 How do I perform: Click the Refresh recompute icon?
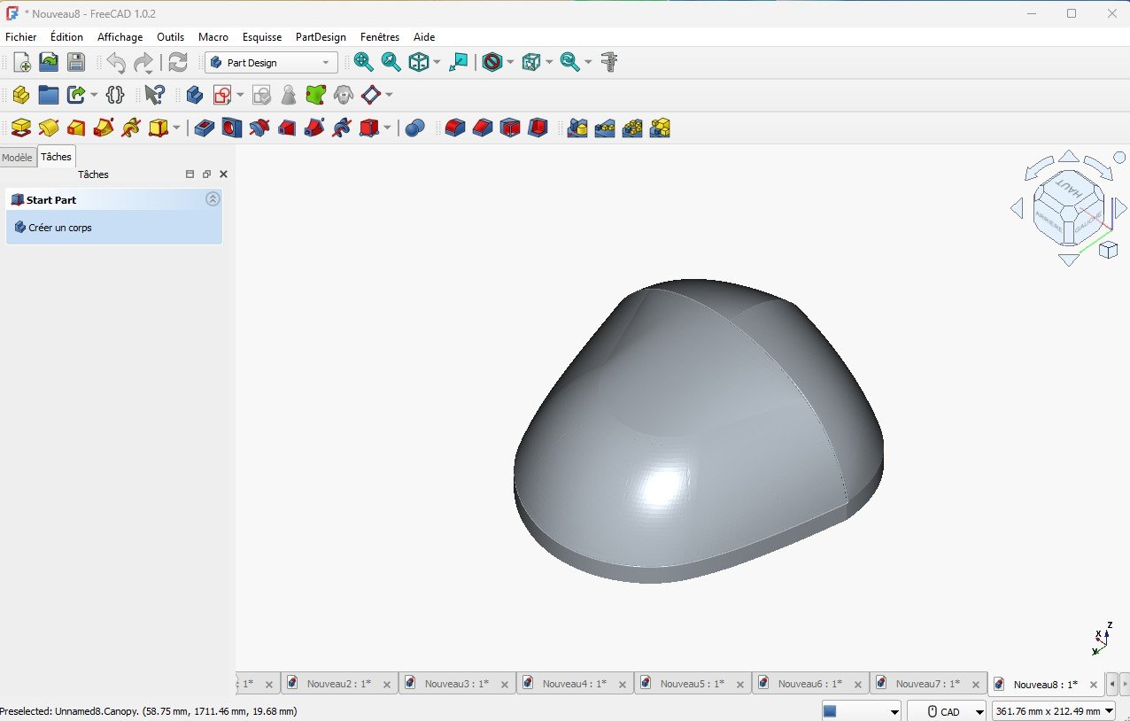coord(178,62)
